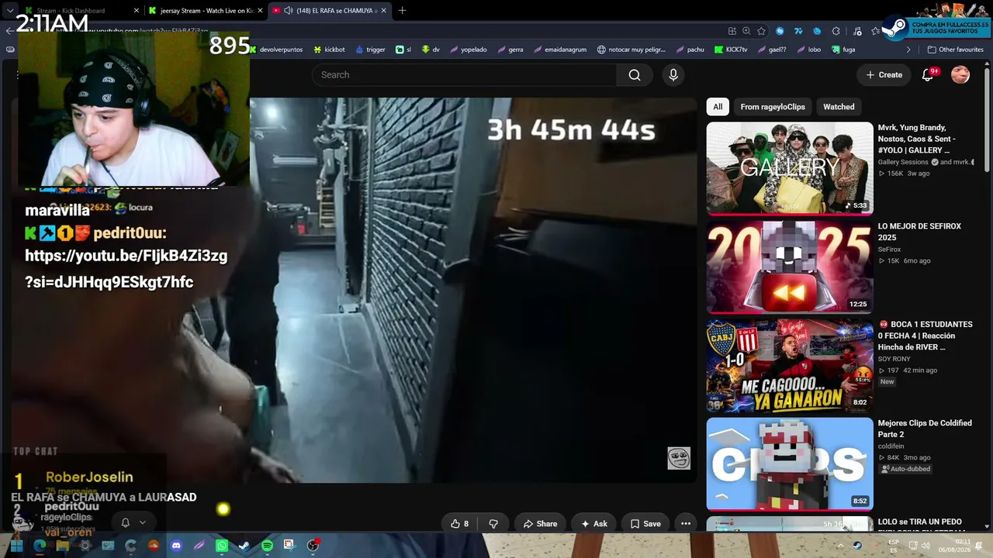Open the pachu bookmark
Image resolution: width=993 pixels, height=558 pixels.
coord(689,50)
